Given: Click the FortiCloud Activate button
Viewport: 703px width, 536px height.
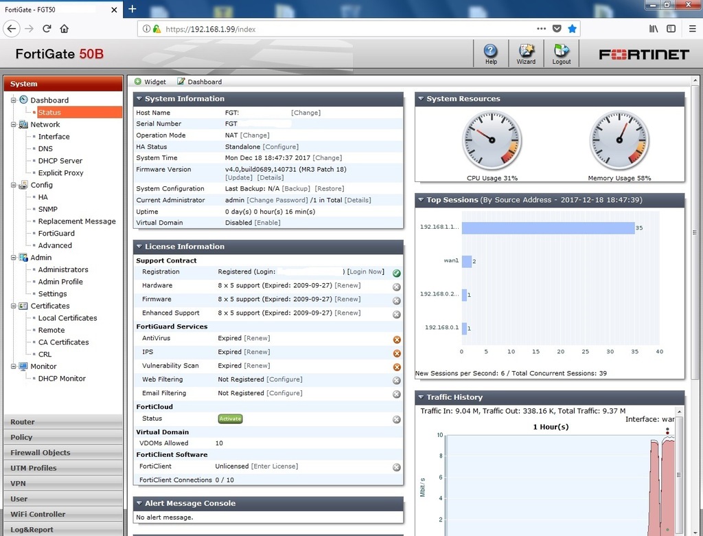Looking at the screenshot, I should [x=230, y=418].
